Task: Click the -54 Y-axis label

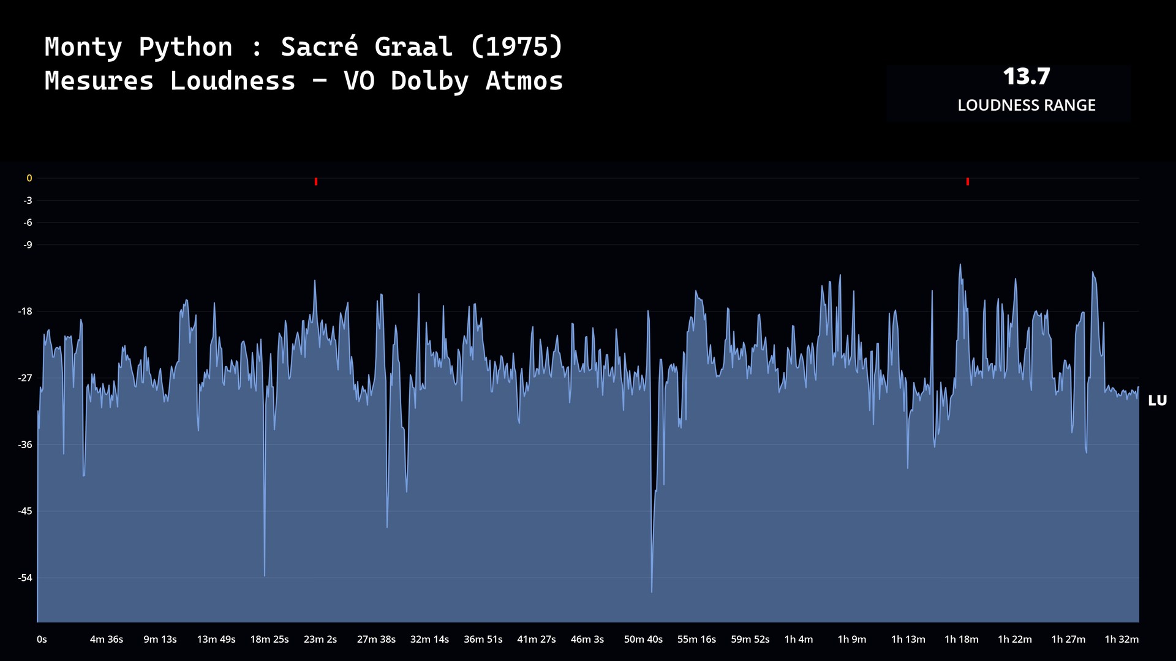Action: pos(25,578)
